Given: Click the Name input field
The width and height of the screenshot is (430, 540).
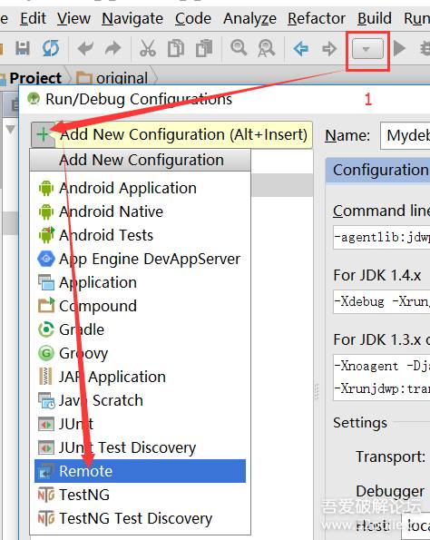Looking at the screenshot, I should (406, 135).
